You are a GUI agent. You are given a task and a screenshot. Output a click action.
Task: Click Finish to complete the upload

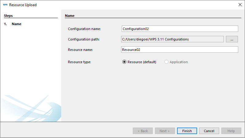187,131
